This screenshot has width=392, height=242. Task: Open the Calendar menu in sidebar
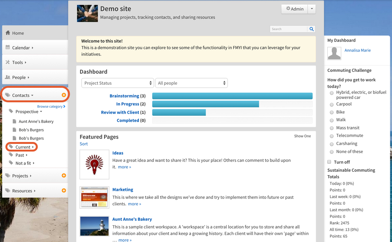pyautogui.click(x=21, y=48)
